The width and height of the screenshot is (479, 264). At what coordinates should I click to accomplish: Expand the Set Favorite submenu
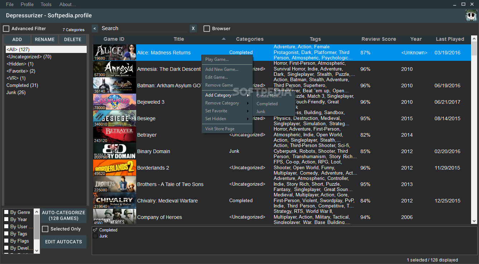tap(227, 111)
